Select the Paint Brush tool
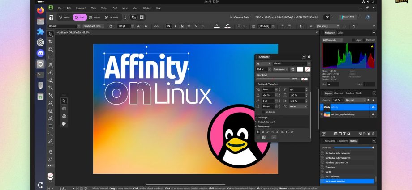This screenshot has height=190, width=412. [x=51, y=72]
